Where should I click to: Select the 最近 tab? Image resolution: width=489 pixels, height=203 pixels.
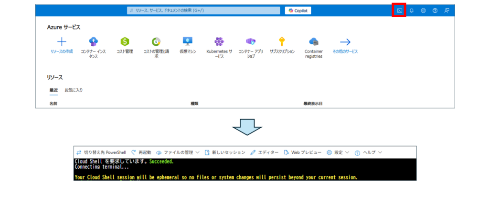(x=53, y=90)
